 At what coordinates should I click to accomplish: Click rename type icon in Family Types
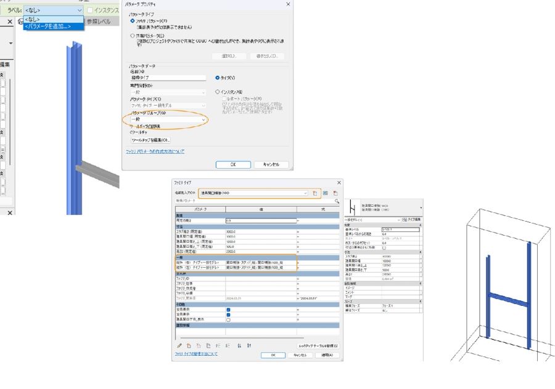click(325, 193)
